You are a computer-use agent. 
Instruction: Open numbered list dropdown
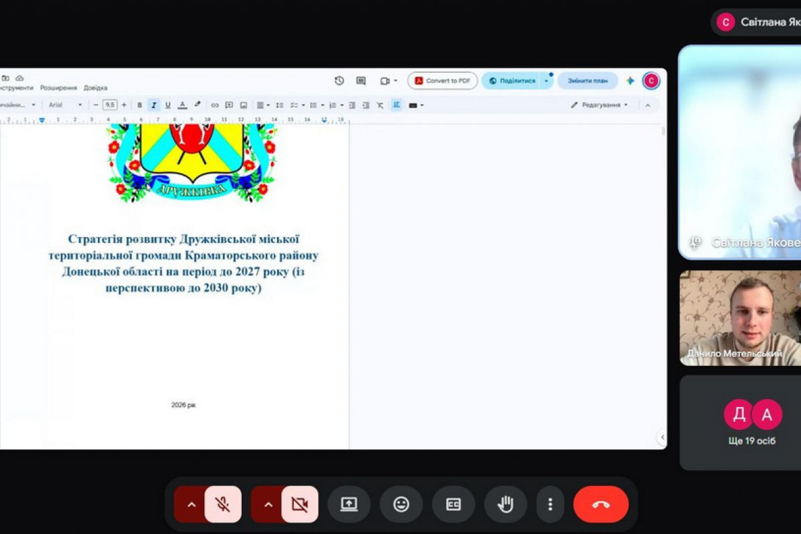point(336,105)
